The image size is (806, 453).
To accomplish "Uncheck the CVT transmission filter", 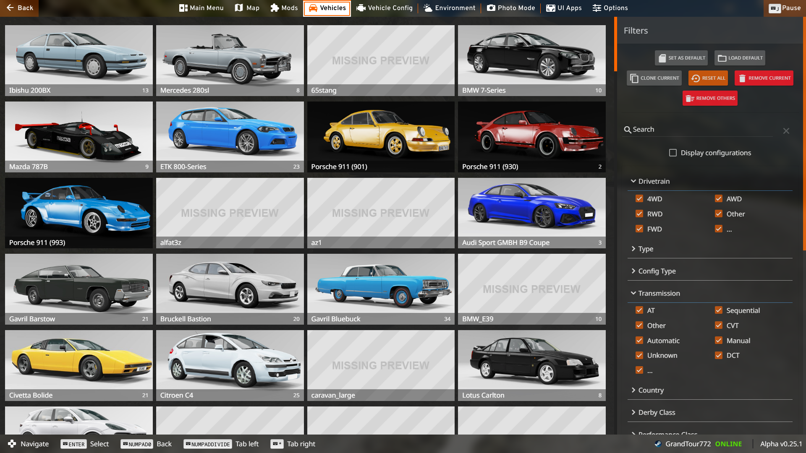I will 719,325.
